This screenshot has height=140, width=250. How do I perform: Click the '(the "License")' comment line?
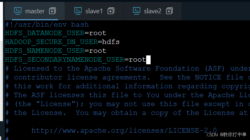tap(127, 104)
